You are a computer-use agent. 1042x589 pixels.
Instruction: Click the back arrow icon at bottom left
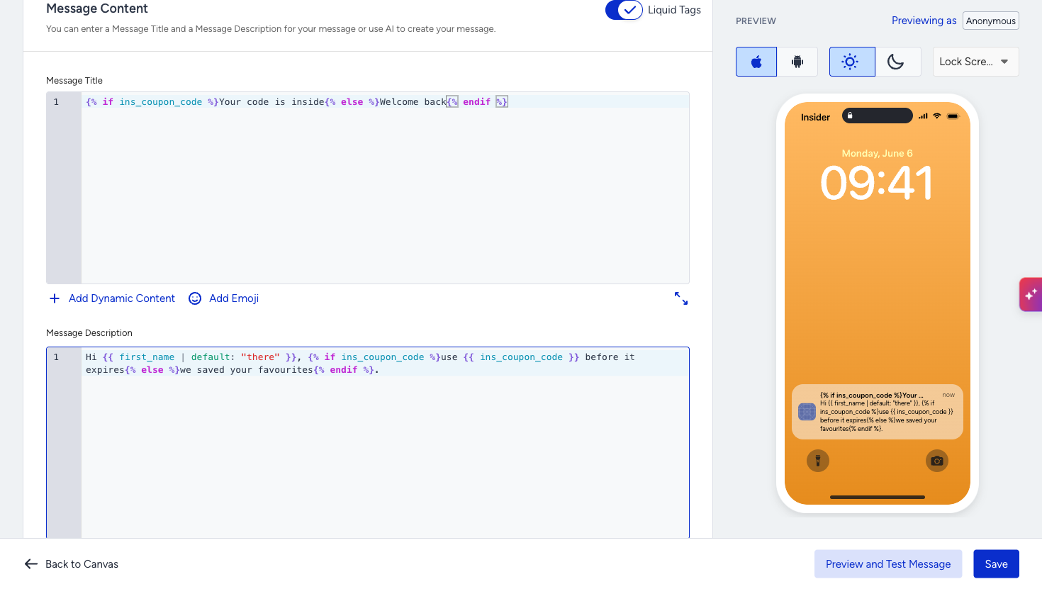(x=31, y=564)
